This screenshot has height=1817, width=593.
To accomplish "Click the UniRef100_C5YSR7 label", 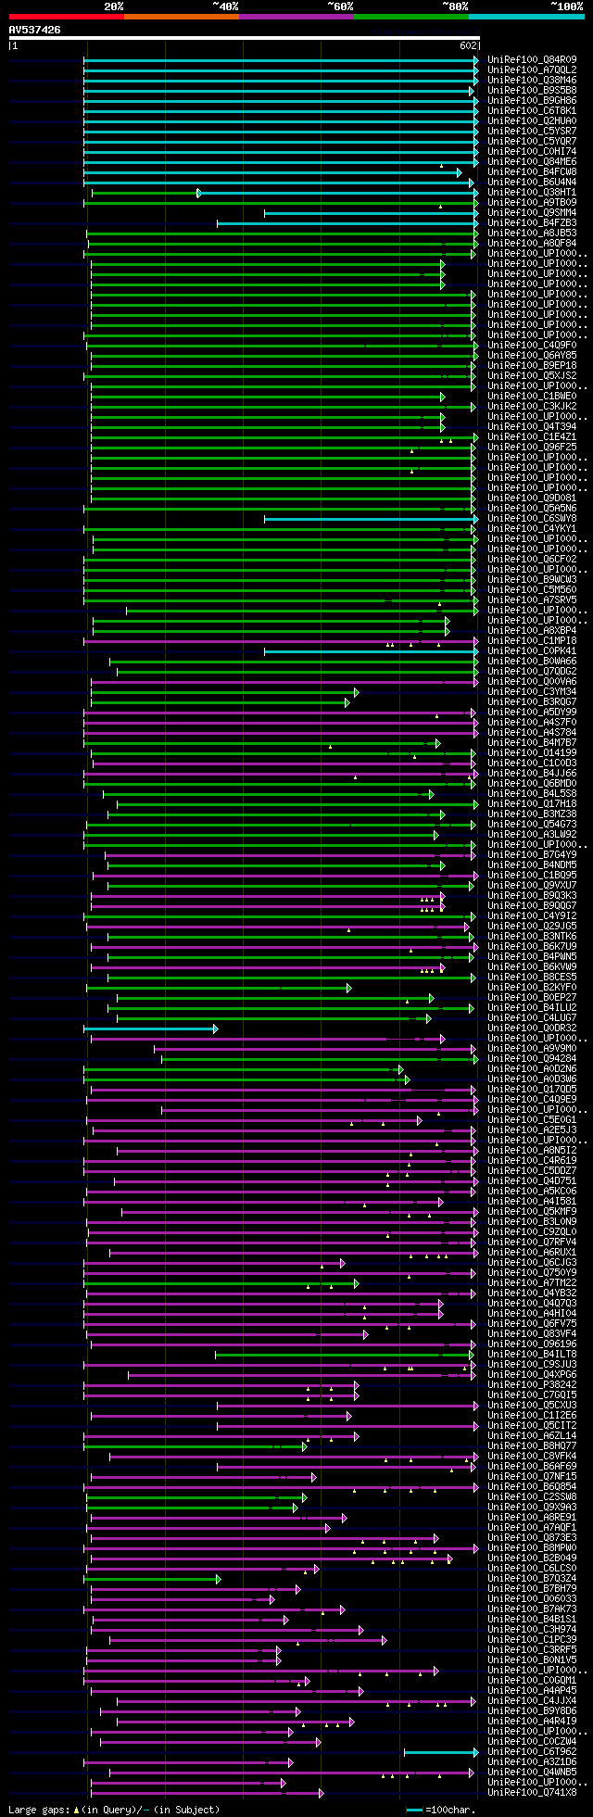I will click(x=532, y=132).
